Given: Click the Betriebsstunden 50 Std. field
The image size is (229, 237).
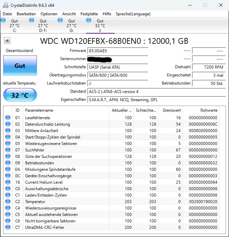Looking at the screenshot, I should tap(209, 84).
